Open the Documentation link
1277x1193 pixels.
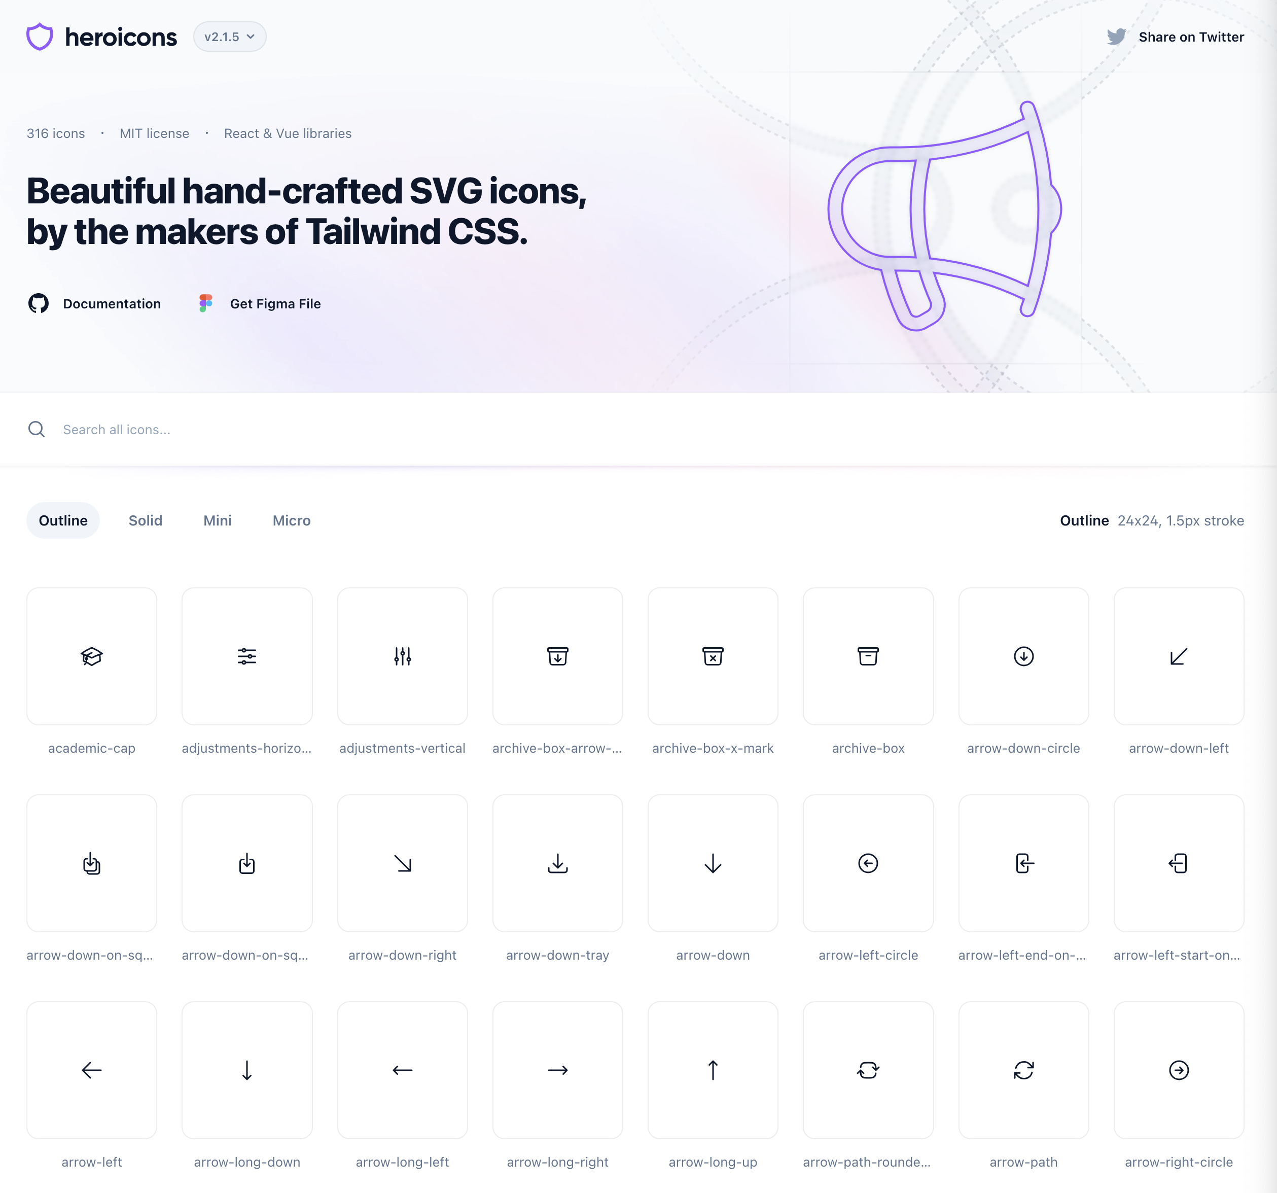pyautogui.click(x=111, y=303)
